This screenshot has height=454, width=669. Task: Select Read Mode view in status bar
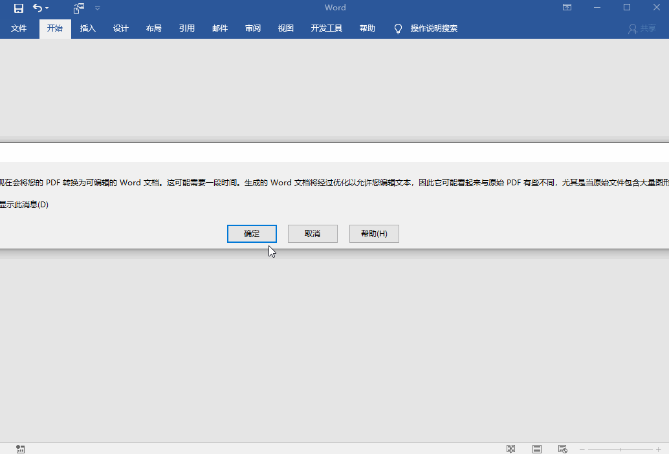click(x=510, y=449)
